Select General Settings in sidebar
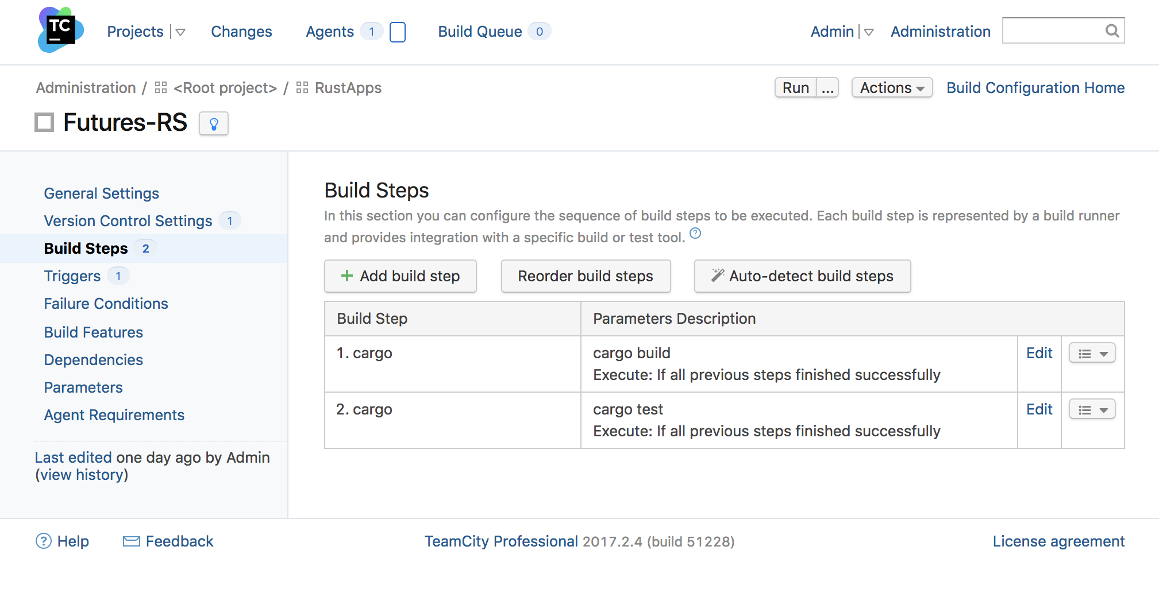The width and height of the screenshot is (1159, 589). [x=102, y=193]
